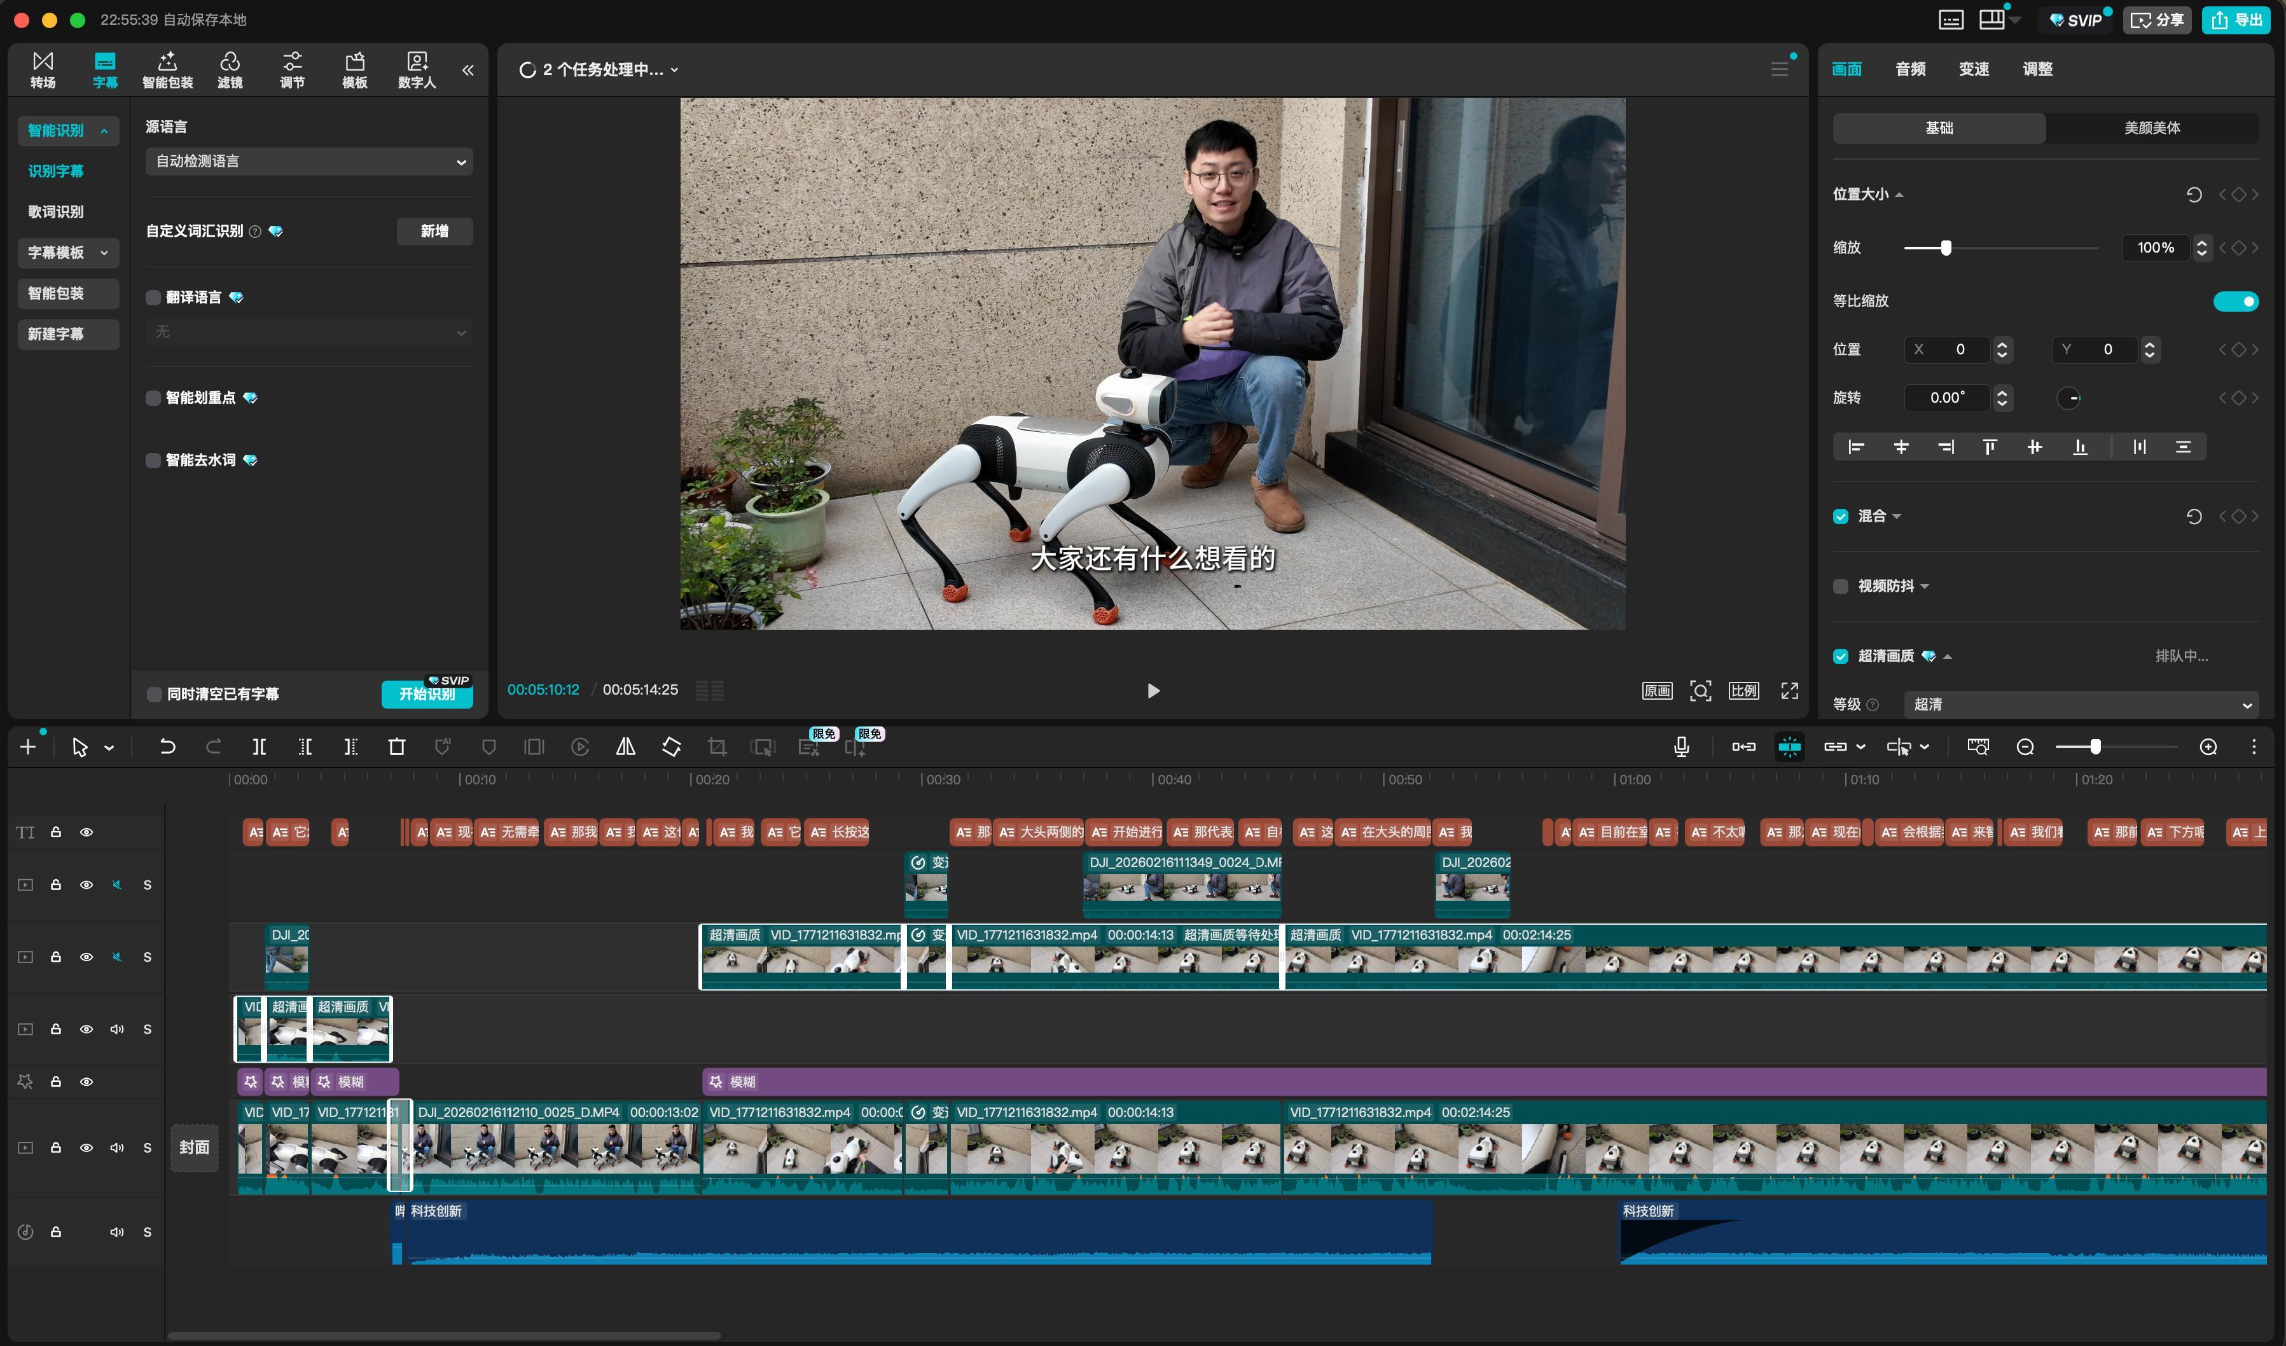Click the 开始识别 button
Screen dimensions: 2286x1346
(426, 694)
